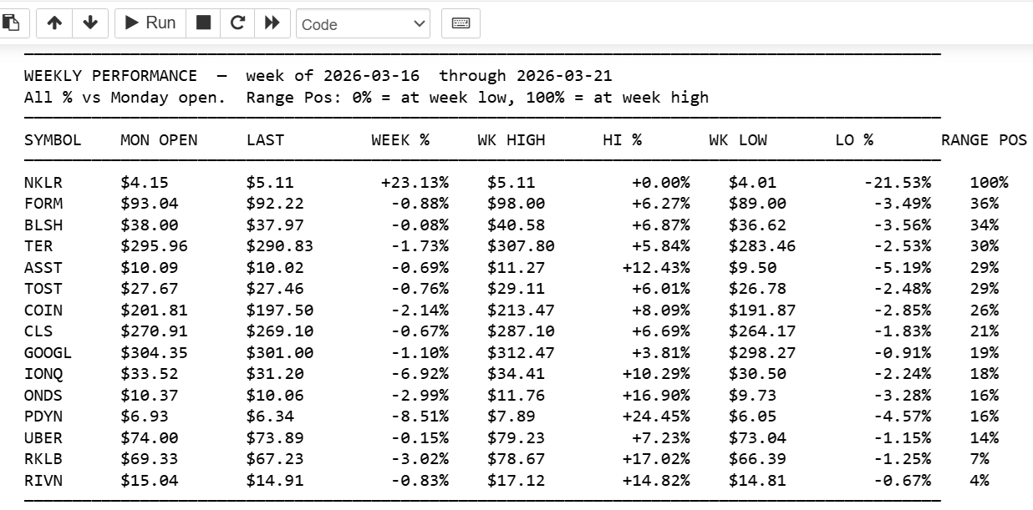
Task: Run the current cell
Action: click(150, 23)
